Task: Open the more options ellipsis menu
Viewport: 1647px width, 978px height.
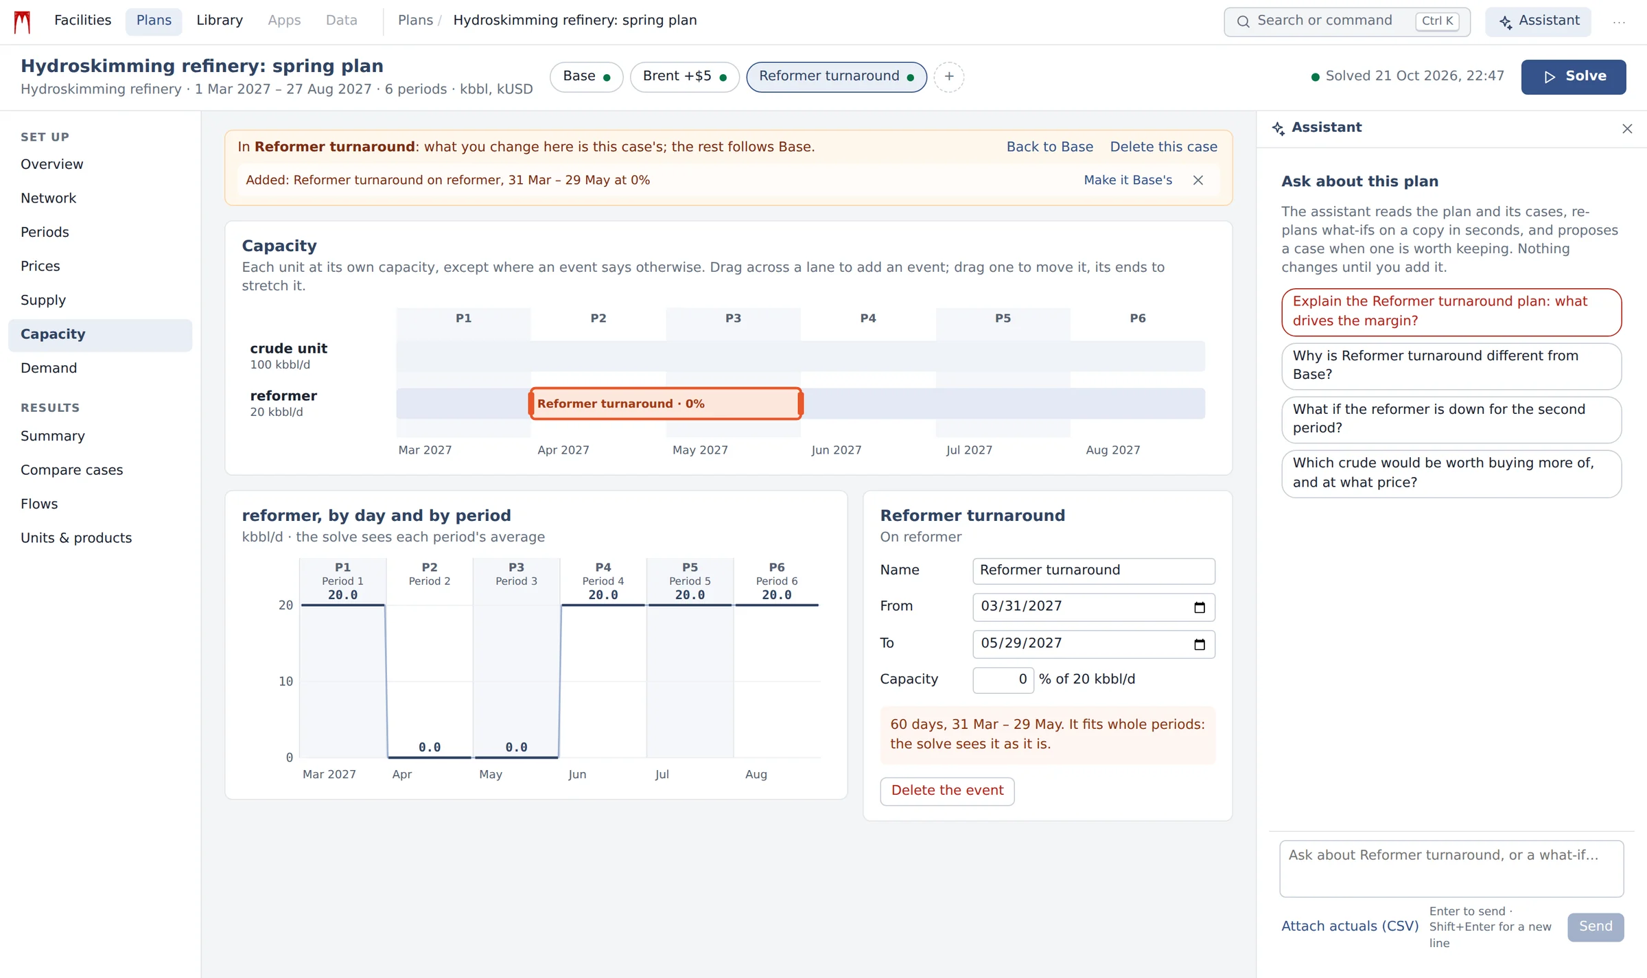Action: coord(1619,21)
